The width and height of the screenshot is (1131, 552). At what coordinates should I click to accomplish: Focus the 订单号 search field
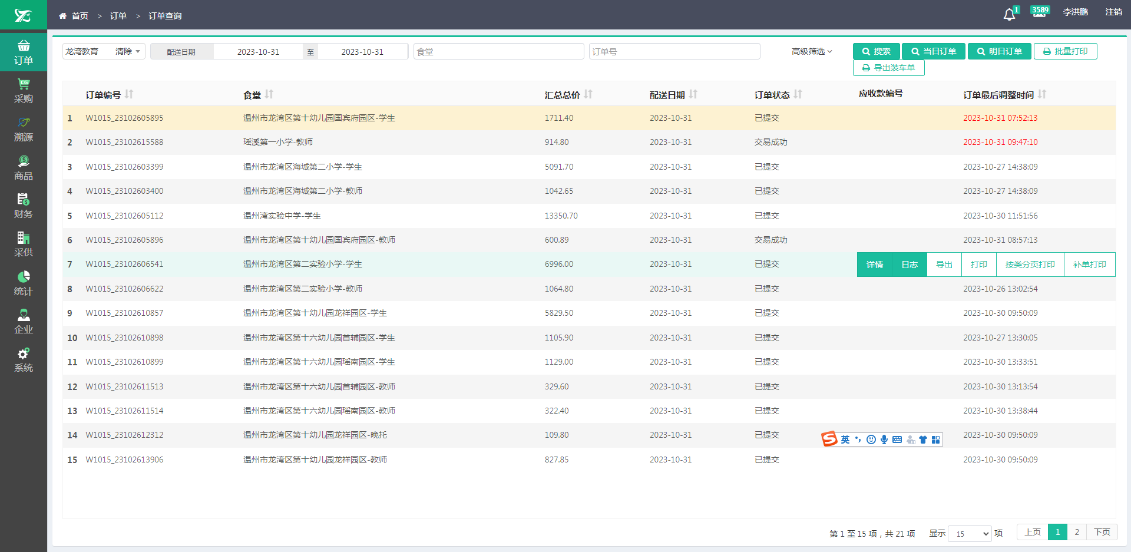674,51
